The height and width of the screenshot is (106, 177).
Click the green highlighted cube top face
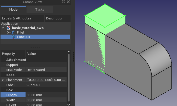pyautogui.click(x=105, y=16)
